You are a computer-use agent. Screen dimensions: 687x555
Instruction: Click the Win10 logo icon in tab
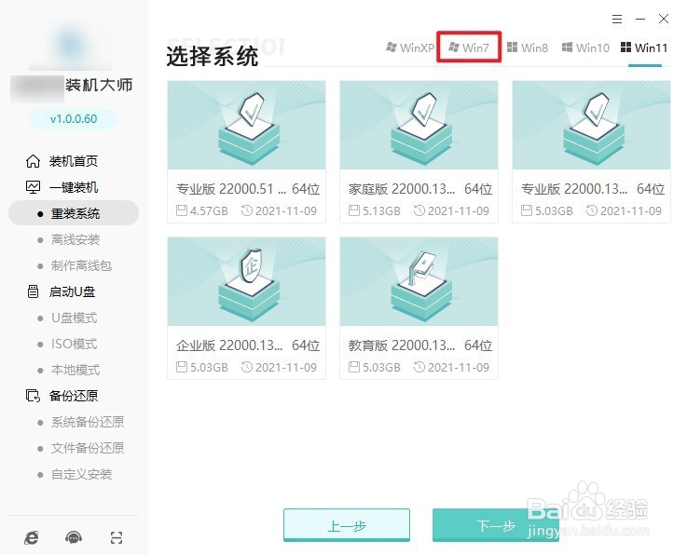point(567,47)
